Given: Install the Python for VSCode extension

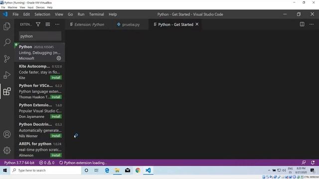Looking at the screenshot, I should coord(56,97).
